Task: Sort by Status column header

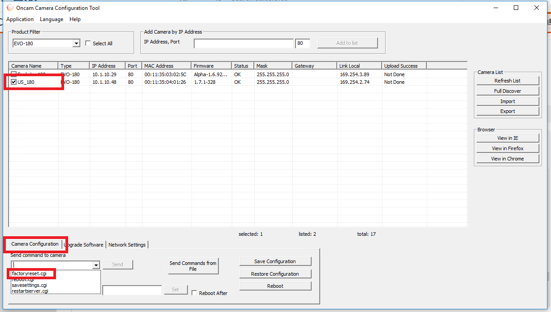Action: click(243, 66)
